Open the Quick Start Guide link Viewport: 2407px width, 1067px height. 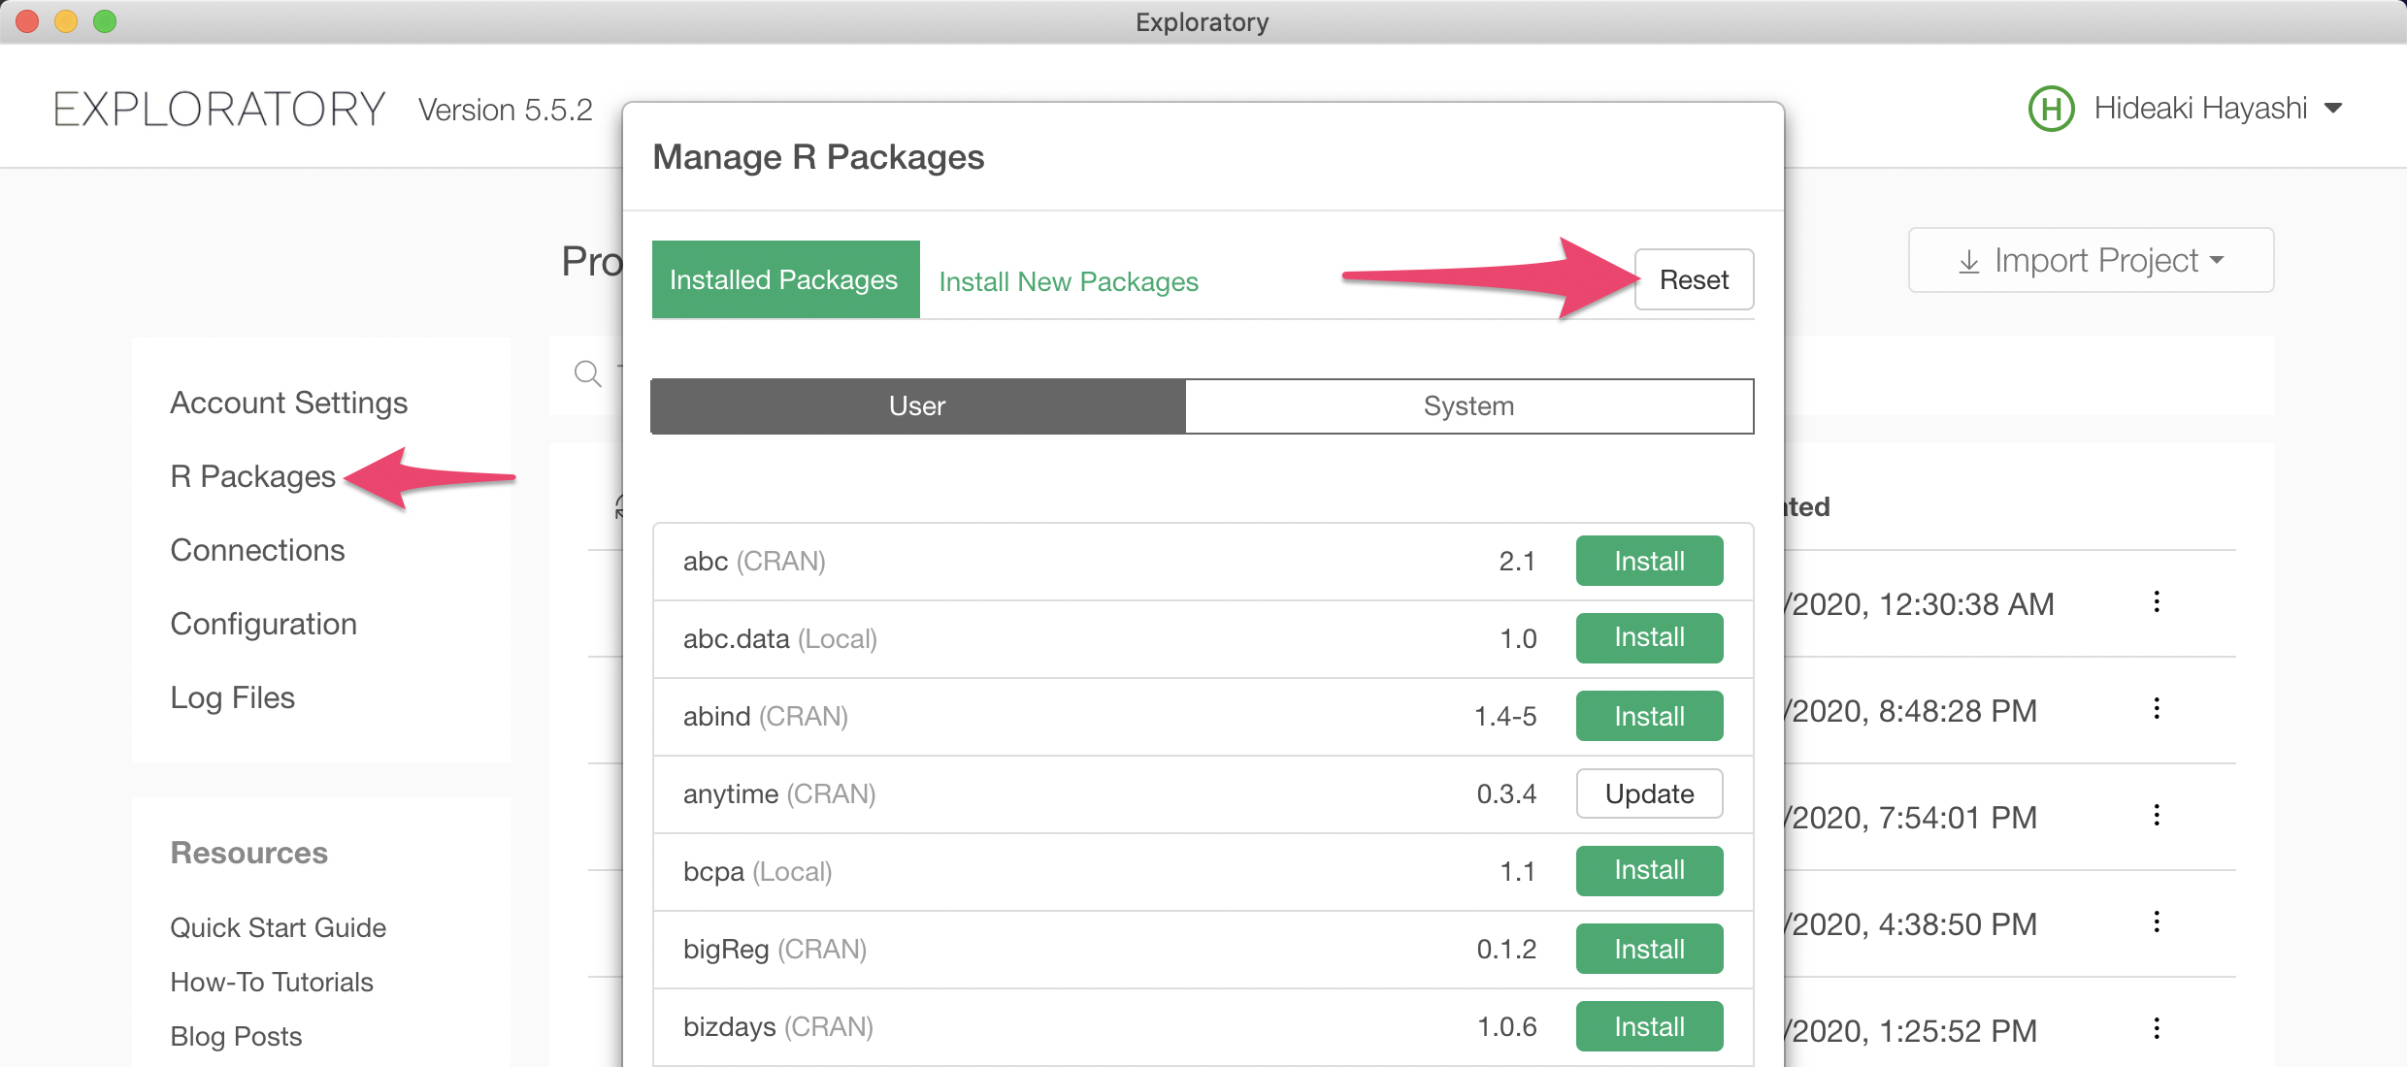(x=279, y=927)
